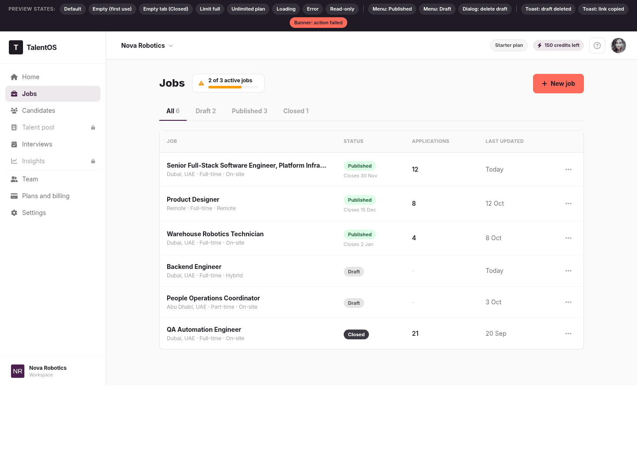The width and height of the screenshot is (637, 453).
Task: Click the Home icon in sidebar
Action: click(14, 77)
